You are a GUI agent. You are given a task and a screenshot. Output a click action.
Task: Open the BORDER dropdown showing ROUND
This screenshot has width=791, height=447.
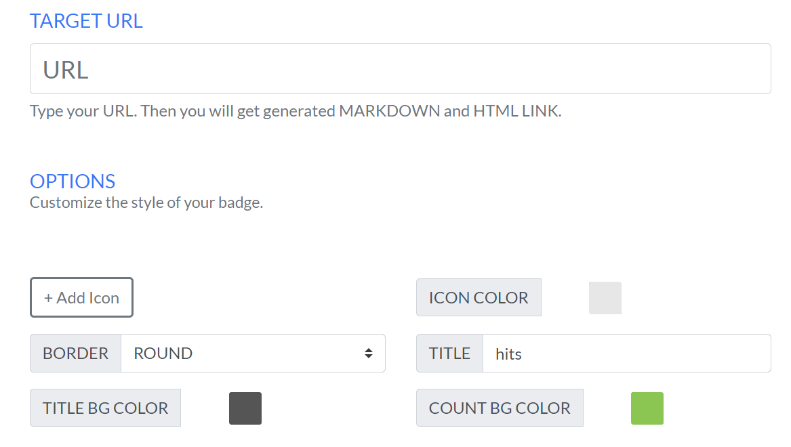coord(253,354)
